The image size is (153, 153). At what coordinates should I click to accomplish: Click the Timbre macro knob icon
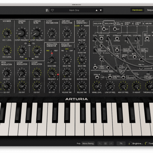point(146,143)
